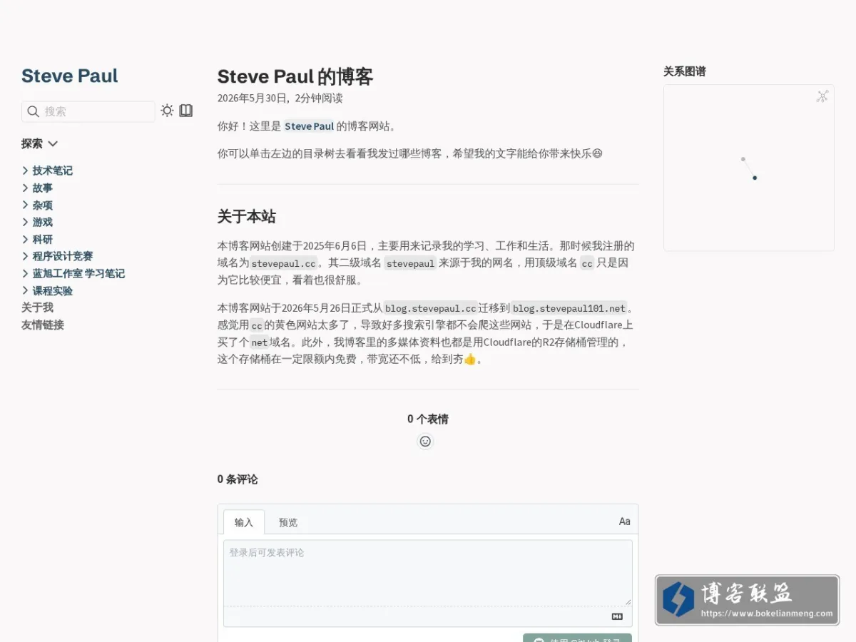Expand the 杂项 folder chevron
This screenshot has height=642, width=856.
pos(26,205)
